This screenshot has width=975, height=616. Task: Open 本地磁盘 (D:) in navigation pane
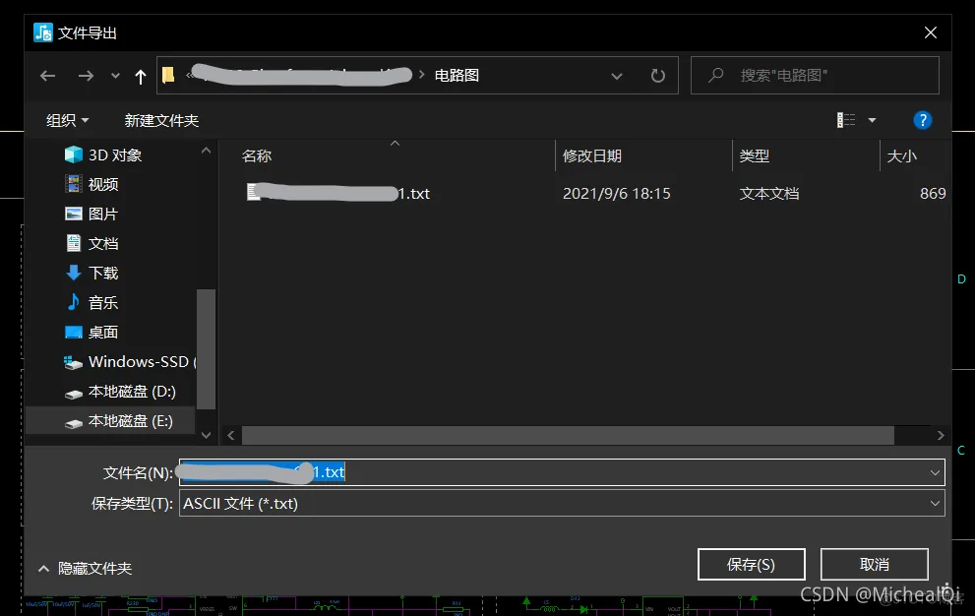[120, 392]
